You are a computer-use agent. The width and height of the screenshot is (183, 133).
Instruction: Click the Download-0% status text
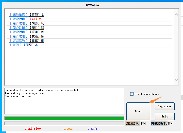tap(33, 129)
